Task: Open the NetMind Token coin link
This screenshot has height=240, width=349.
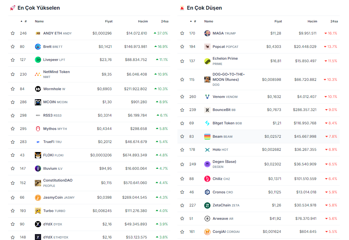Action: point(56,72)
